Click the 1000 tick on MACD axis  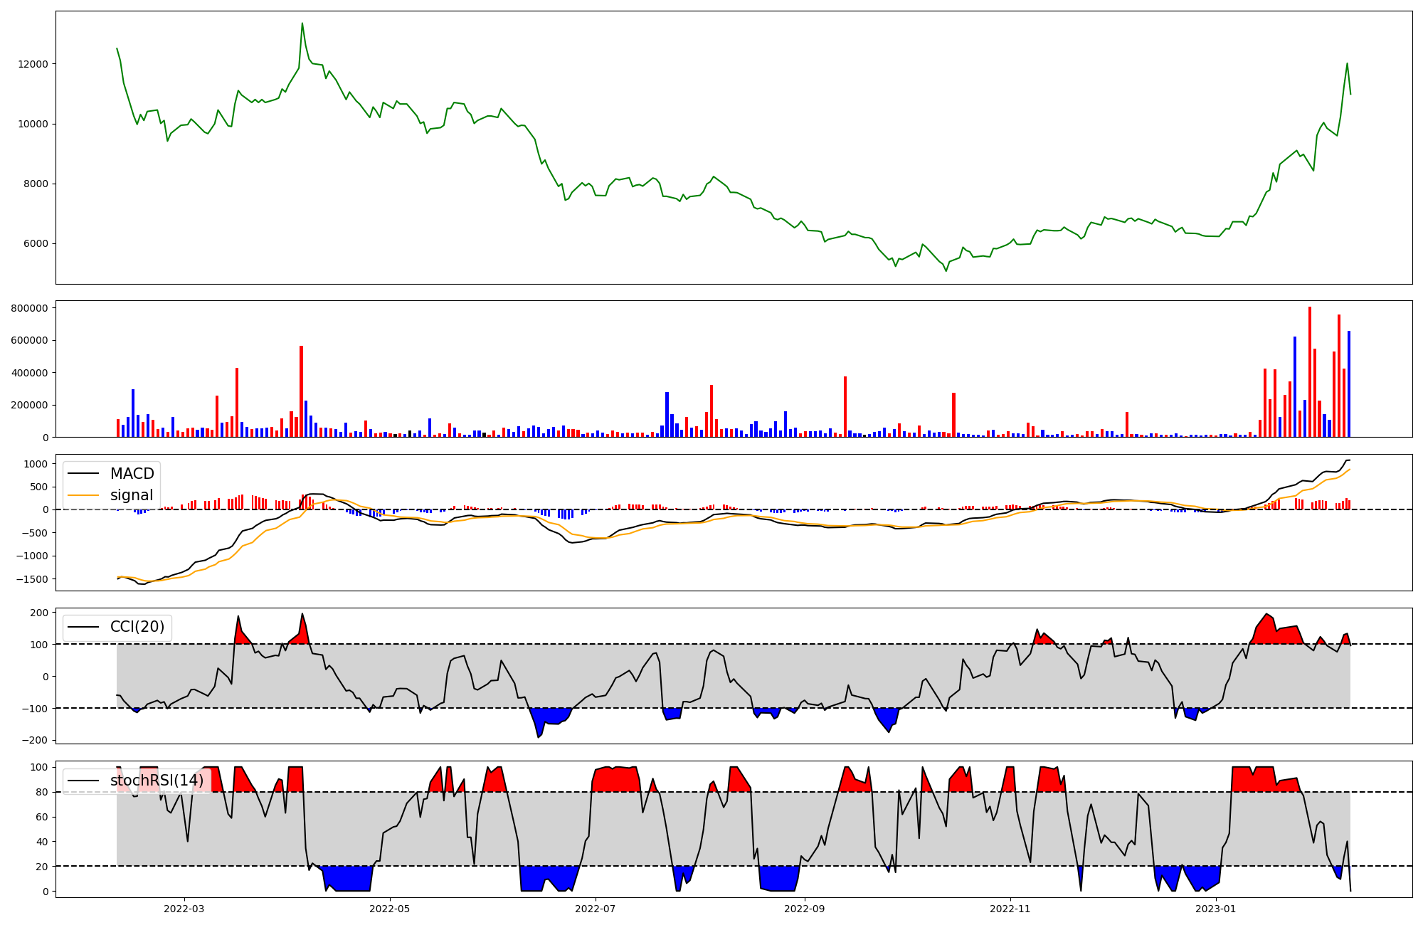tap(36, 464)
